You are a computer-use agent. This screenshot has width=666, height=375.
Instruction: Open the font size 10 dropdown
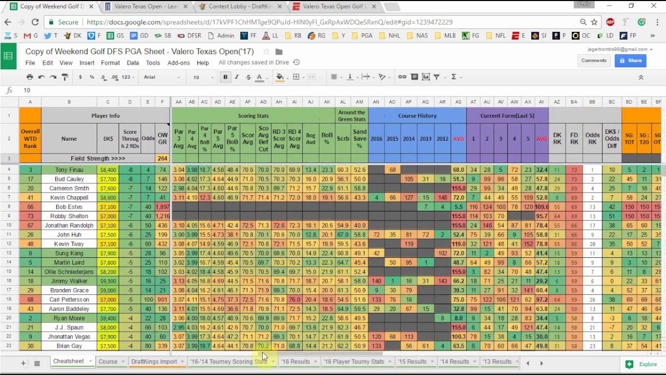(x=202, y=77)
